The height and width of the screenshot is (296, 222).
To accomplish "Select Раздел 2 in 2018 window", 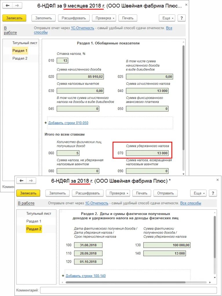I will [34, 229].
